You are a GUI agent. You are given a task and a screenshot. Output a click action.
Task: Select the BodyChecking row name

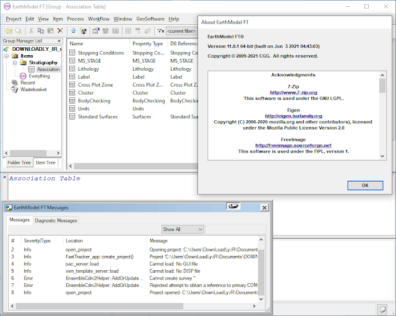tap(94, 100)
